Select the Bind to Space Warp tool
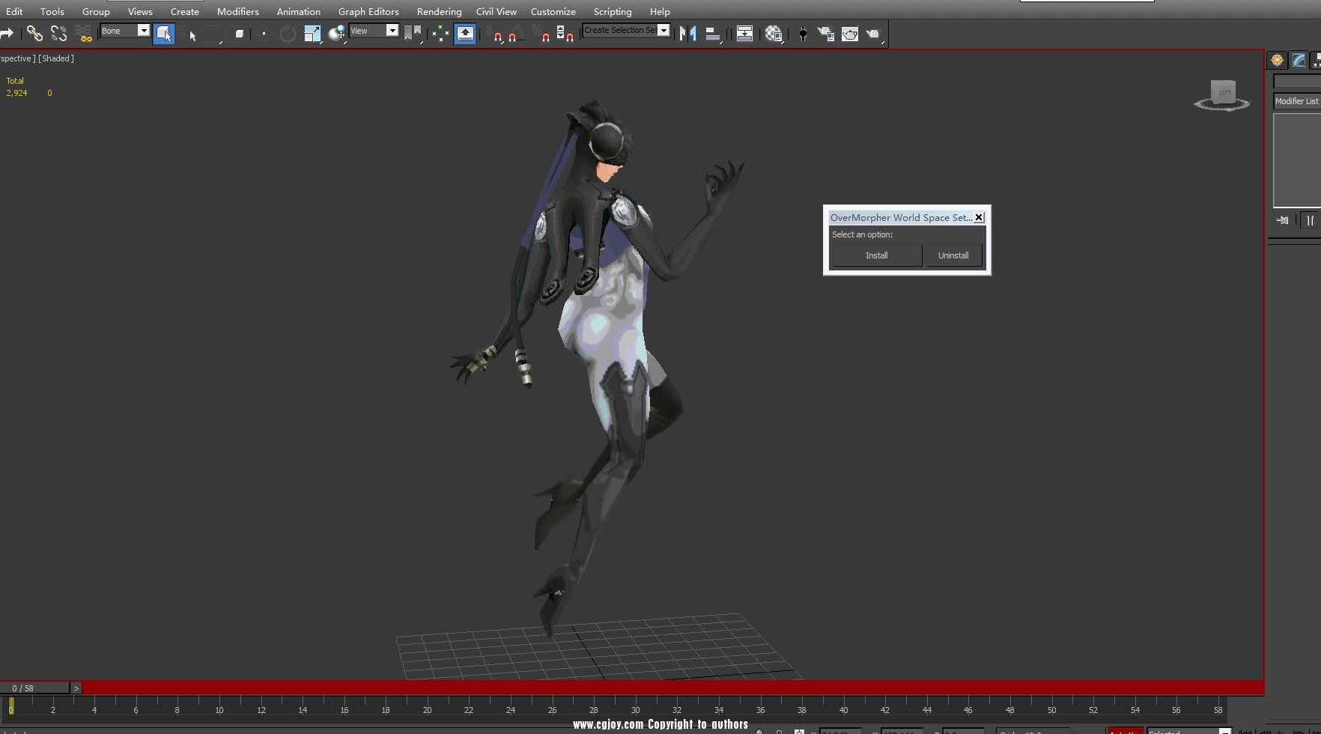 point(84,33)
